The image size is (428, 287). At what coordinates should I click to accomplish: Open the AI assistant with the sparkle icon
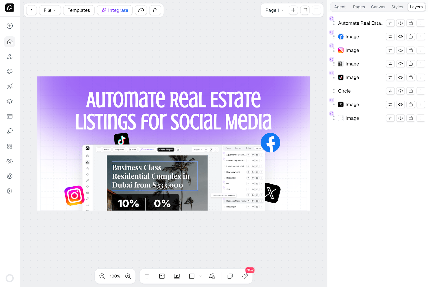pyautogui.click(x=245, y=276)
